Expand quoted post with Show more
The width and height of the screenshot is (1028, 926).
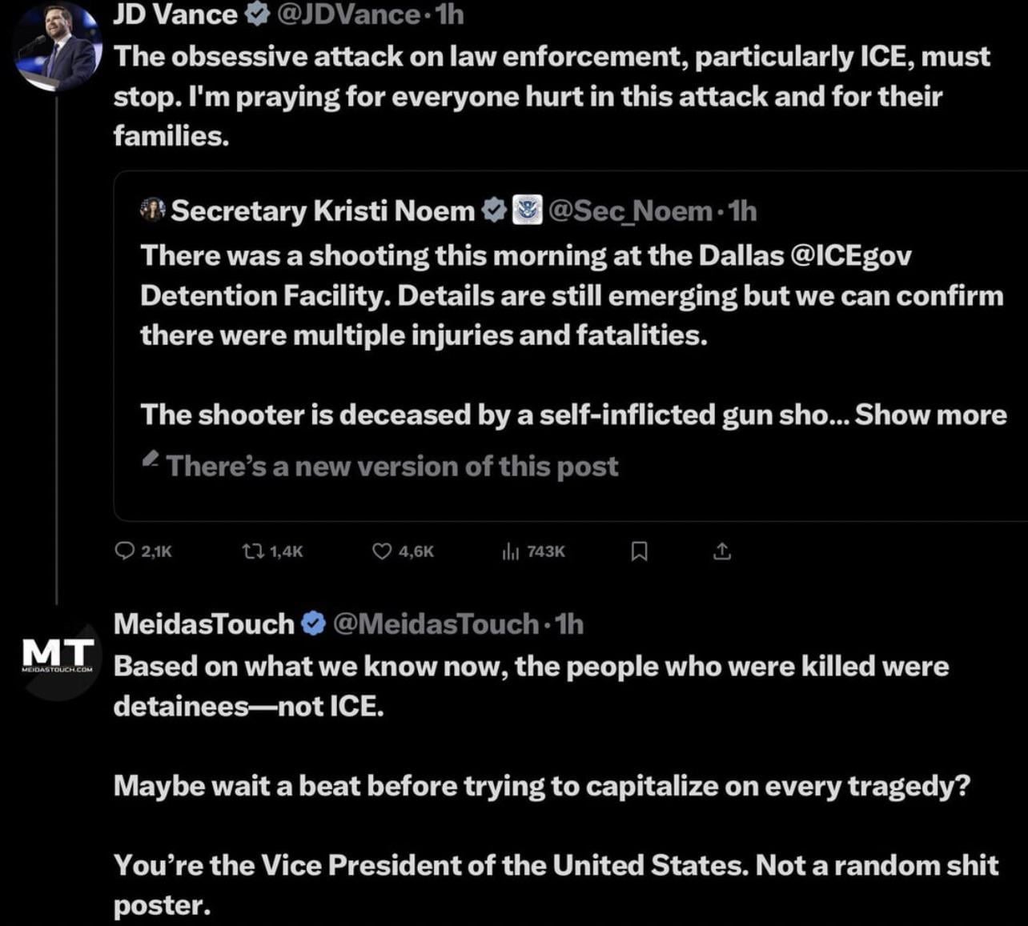tap(930, 415)
